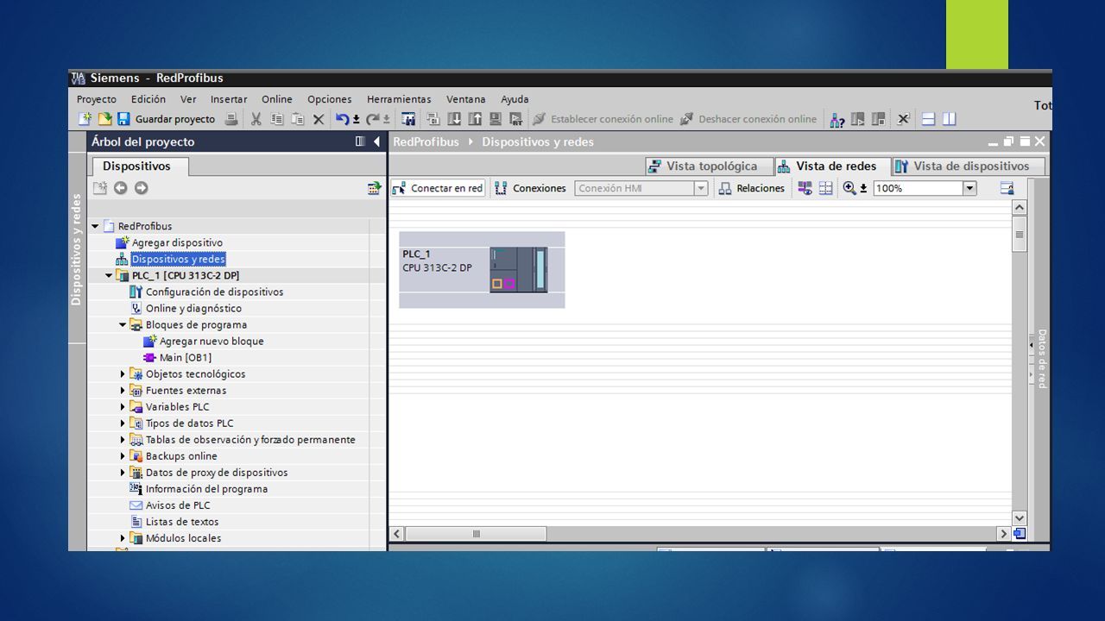Select Agregar nuevo bloque item
1105x621 pixels.
[212, 341]
